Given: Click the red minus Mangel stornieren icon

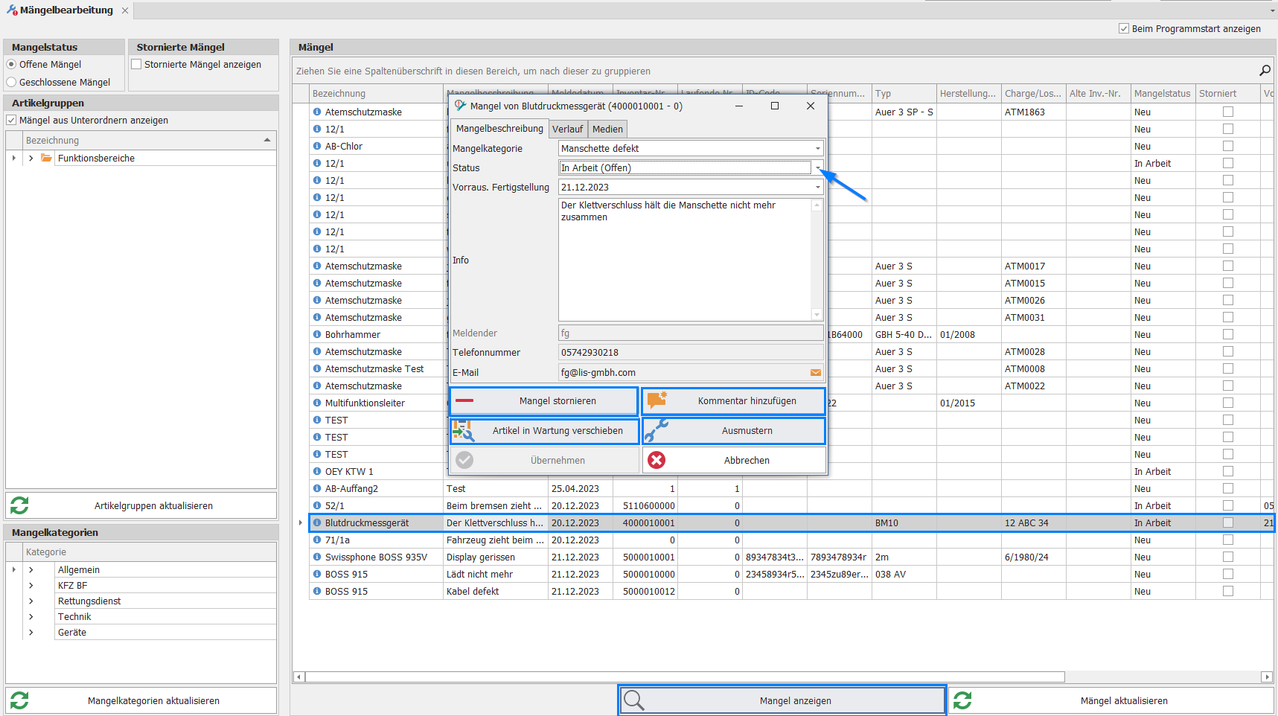Looking at the screenshot, I should pyautogui.click(x=464, y=401).
